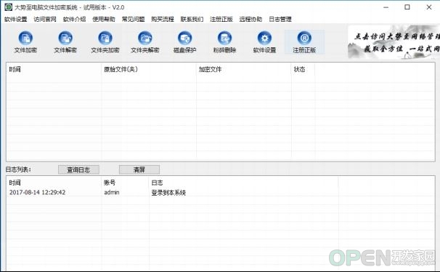Click the 查询日志 button
Viewport: 440px width, 272px height.
(78, 169)
